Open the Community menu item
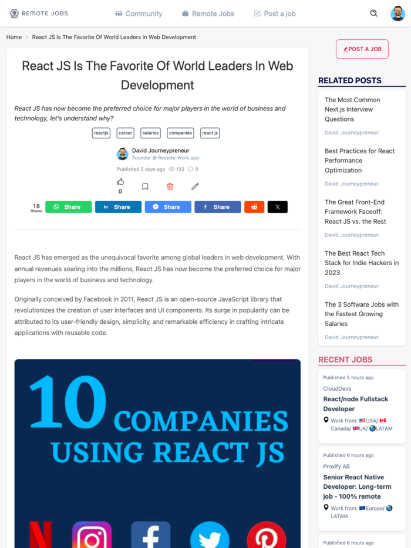The width and height of the screenshot is (411, 548). (x=139, y=13)
